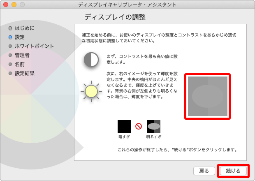Click the 補正を始める前に introduction paragraph

pos(160,38)
